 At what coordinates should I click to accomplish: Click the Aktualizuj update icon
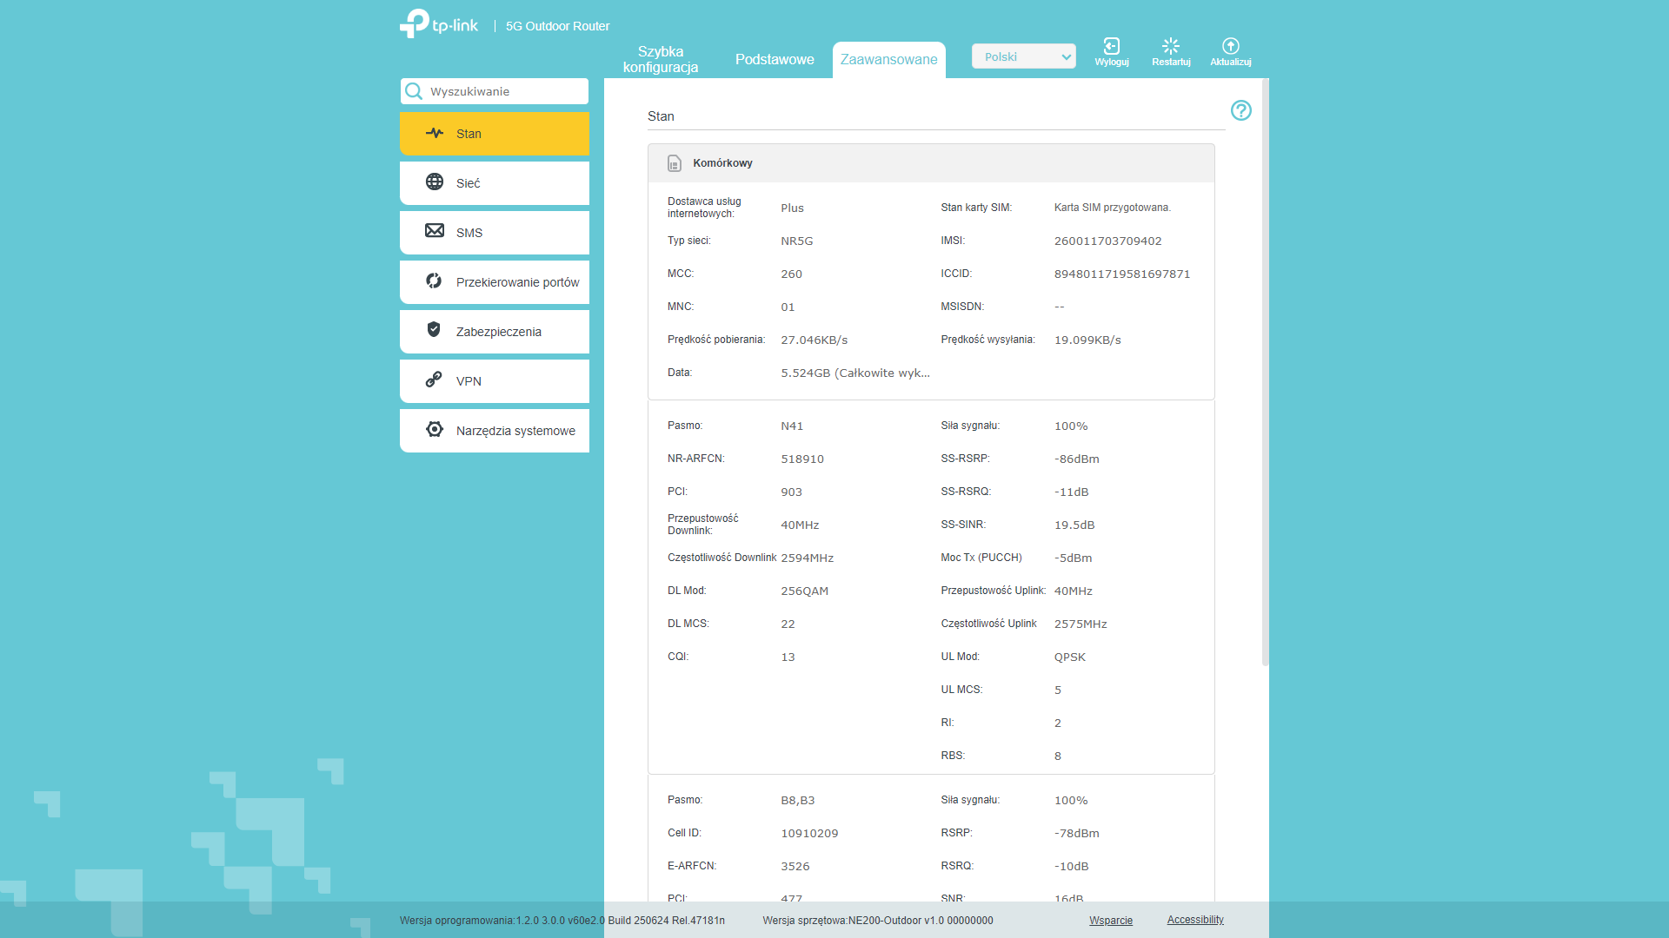1230,47
